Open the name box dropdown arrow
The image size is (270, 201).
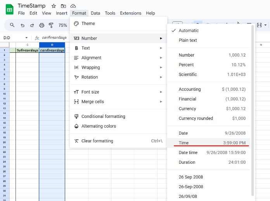tap(26, 38)
